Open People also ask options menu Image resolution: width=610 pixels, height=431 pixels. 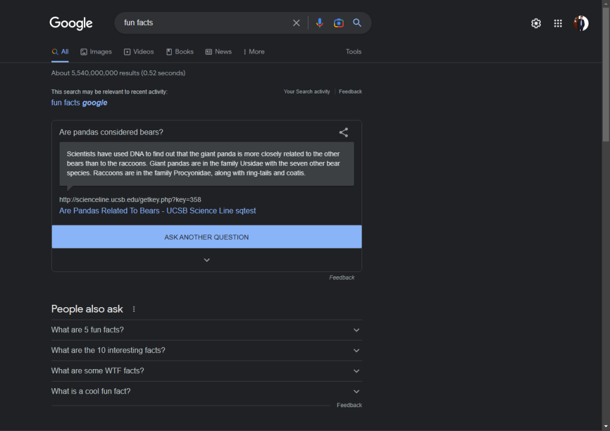[134, 309]
